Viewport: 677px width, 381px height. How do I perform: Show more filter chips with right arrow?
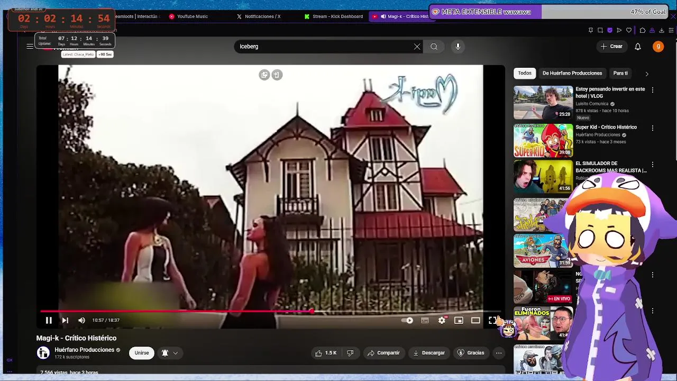point(646,74)
